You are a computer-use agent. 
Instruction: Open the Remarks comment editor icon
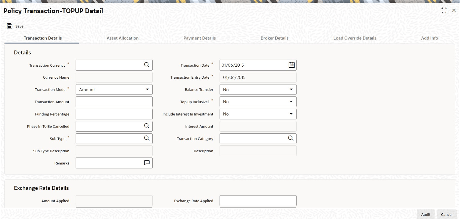click(x=147, y=163)
